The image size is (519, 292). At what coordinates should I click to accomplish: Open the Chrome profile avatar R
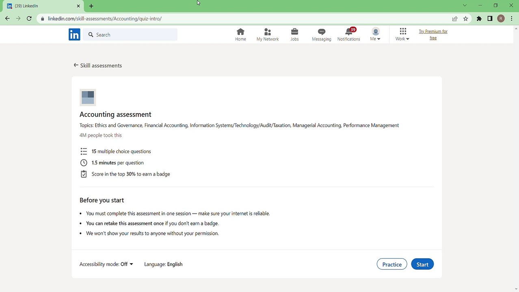coord(501,19)
